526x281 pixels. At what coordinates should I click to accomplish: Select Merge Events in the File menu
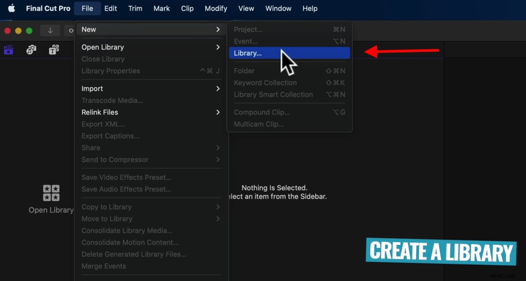[x=151, y=266]
